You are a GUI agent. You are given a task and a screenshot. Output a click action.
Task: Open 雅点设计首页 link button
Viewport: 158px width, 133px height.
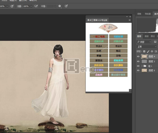point(118,75)
